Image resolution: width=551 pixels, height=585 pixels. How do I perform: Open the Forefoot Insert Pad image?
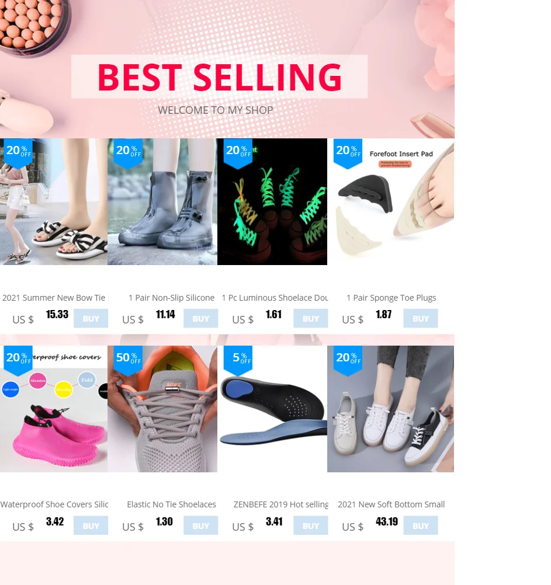point(390,202)
